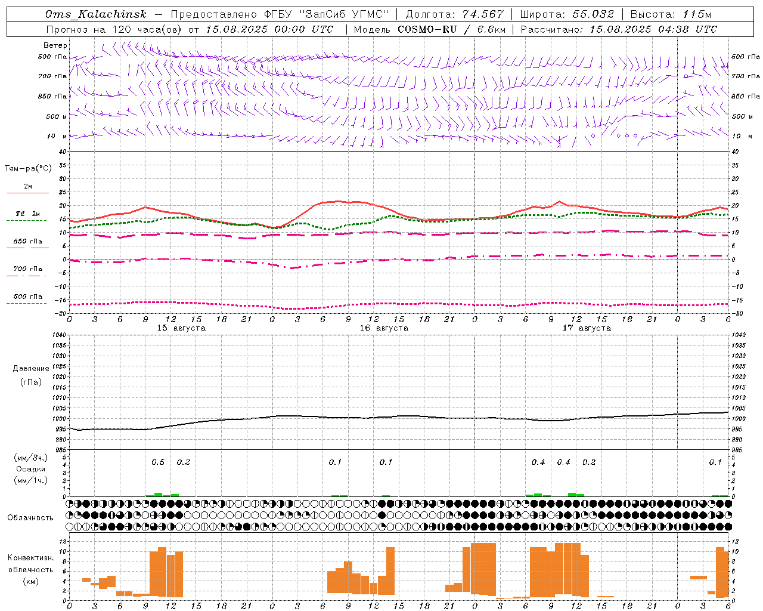The height and width of the screenshot is (611, 763).
Task: Select the Давление pressure panel label
Action: (x=31, y=369)
